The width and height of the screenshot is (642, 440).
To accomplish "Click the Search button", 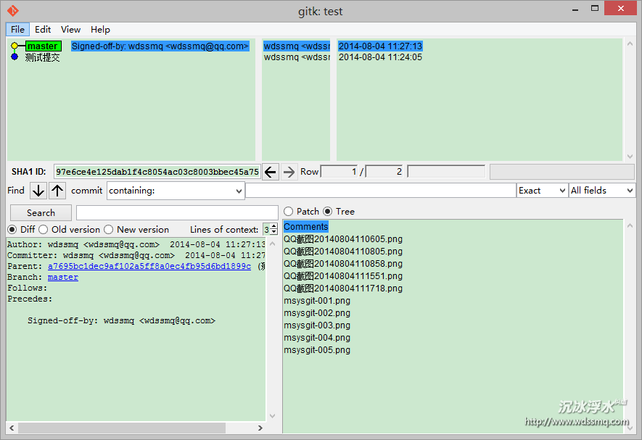I will click(41, 213).
